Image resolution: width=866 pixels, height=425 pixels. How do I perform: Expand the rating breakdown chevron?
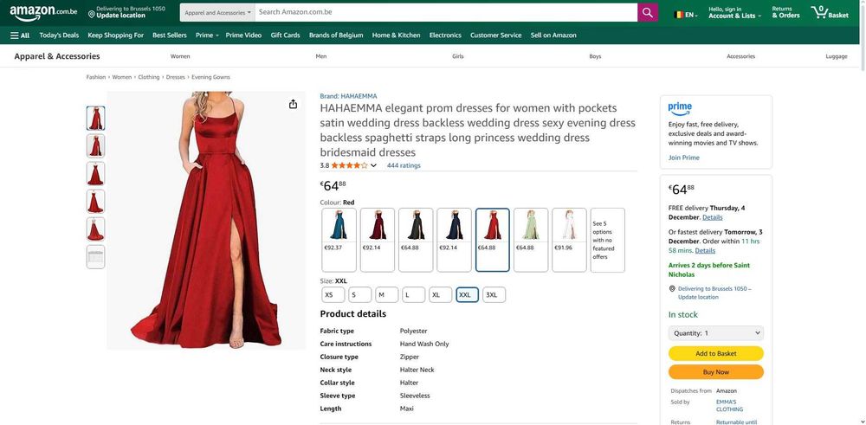[373, 165]
